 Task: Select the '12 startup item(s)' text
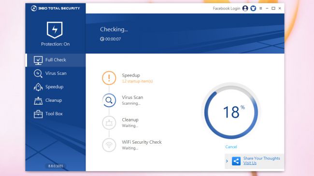[x=137, y=81]
